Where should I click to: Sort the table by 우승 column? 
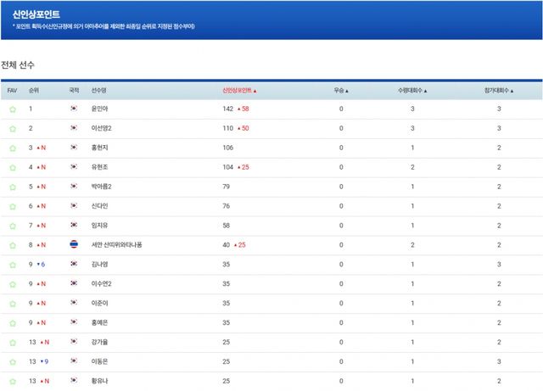point(342,90)
